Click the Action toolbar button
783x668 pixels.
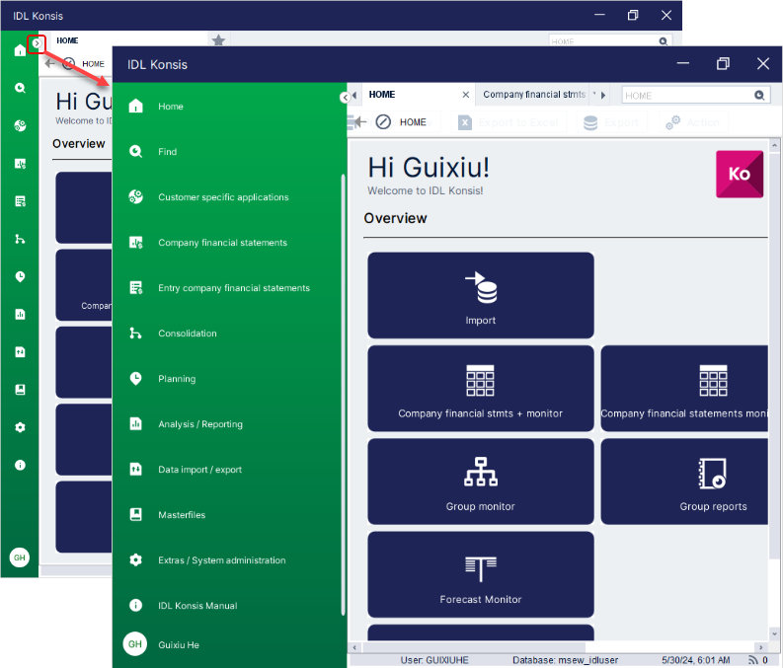(693, 122)
